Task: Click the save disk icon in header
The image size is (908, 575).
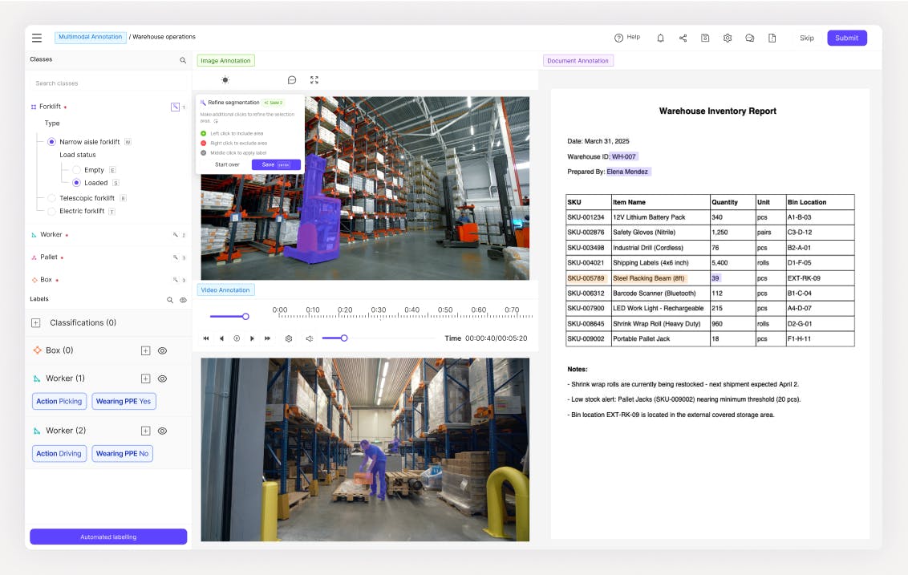Action: [x=705, y=38]
